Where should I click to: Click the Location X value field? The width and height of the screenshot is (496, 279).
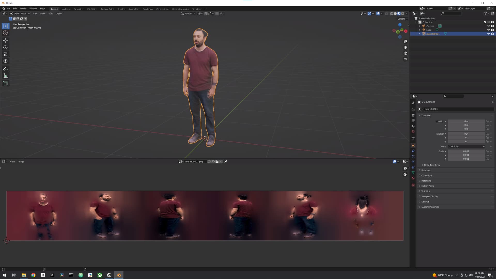(466, 121)
